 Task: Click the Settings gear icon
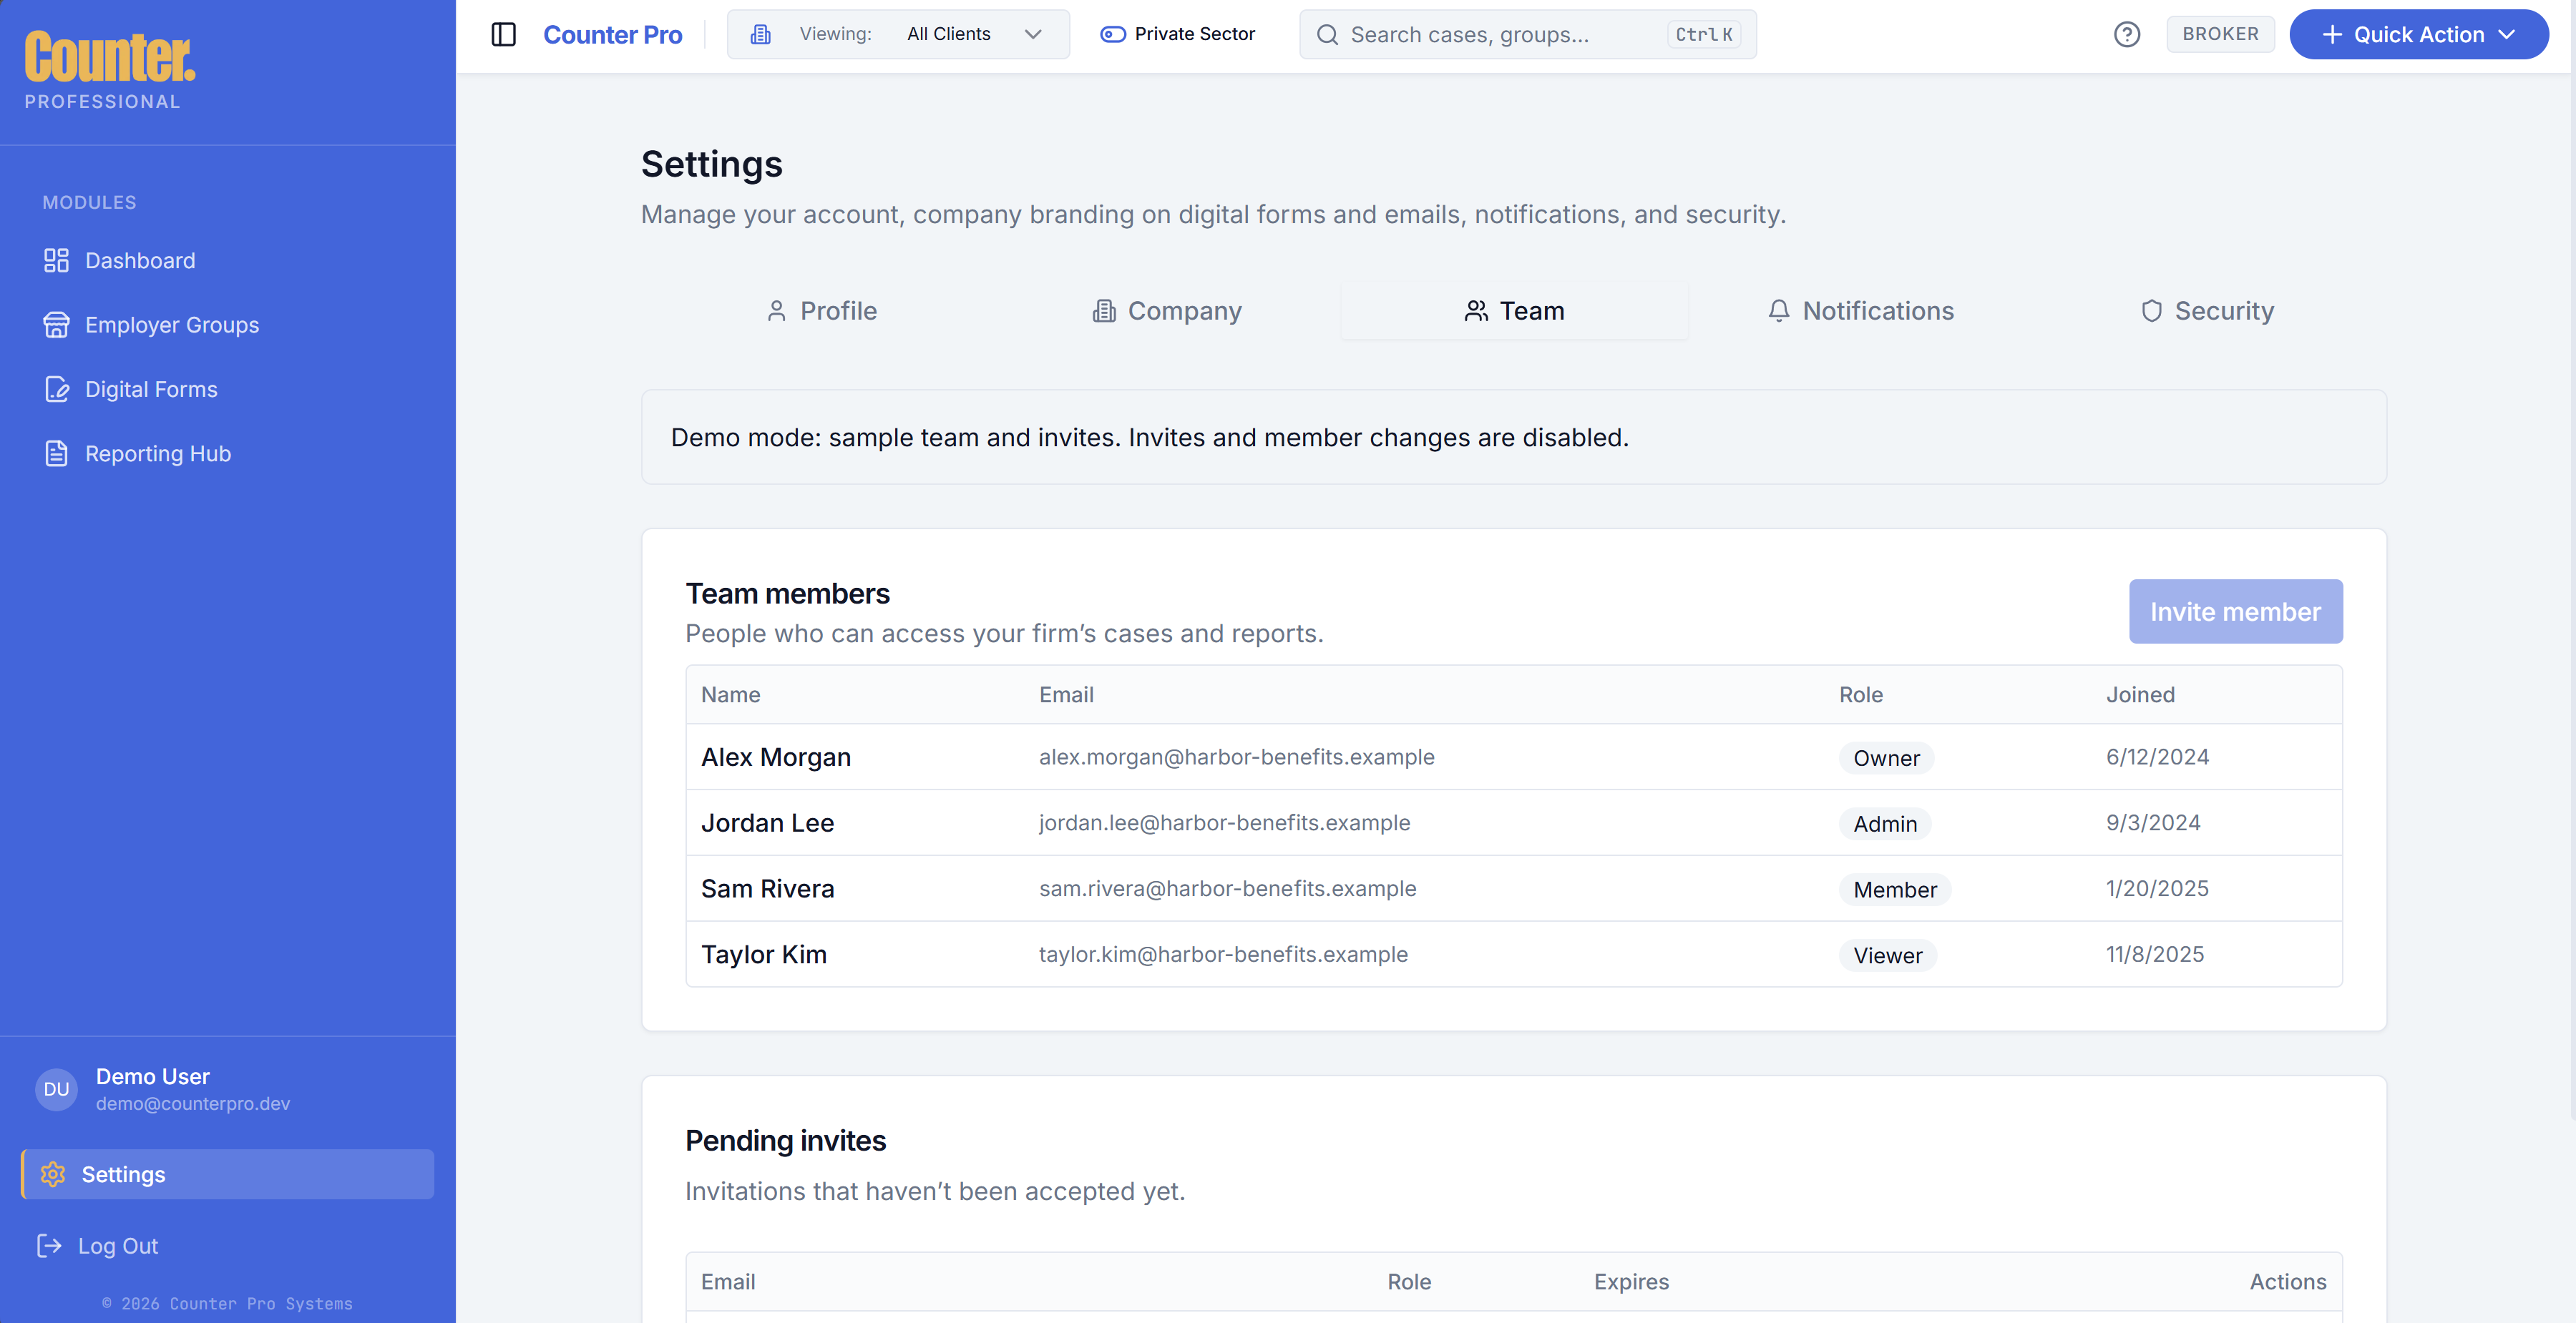click(53, 1174)
